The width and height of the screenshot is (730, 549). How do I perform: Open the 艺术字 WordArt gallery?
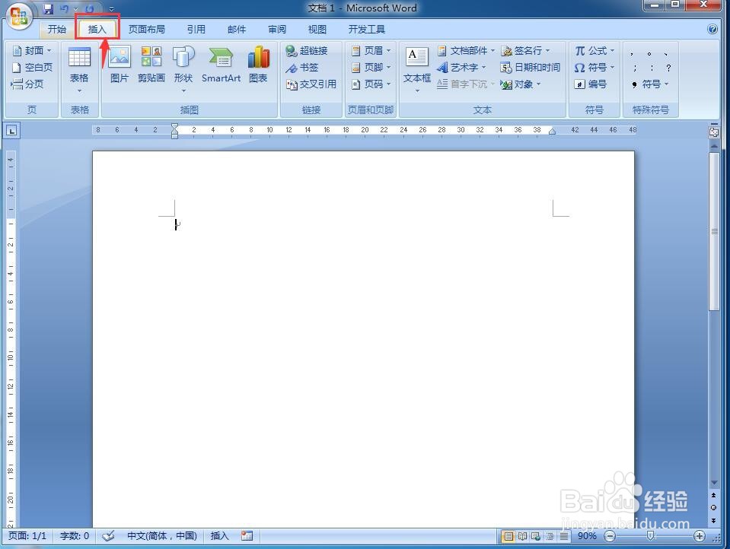click(461, 68)
